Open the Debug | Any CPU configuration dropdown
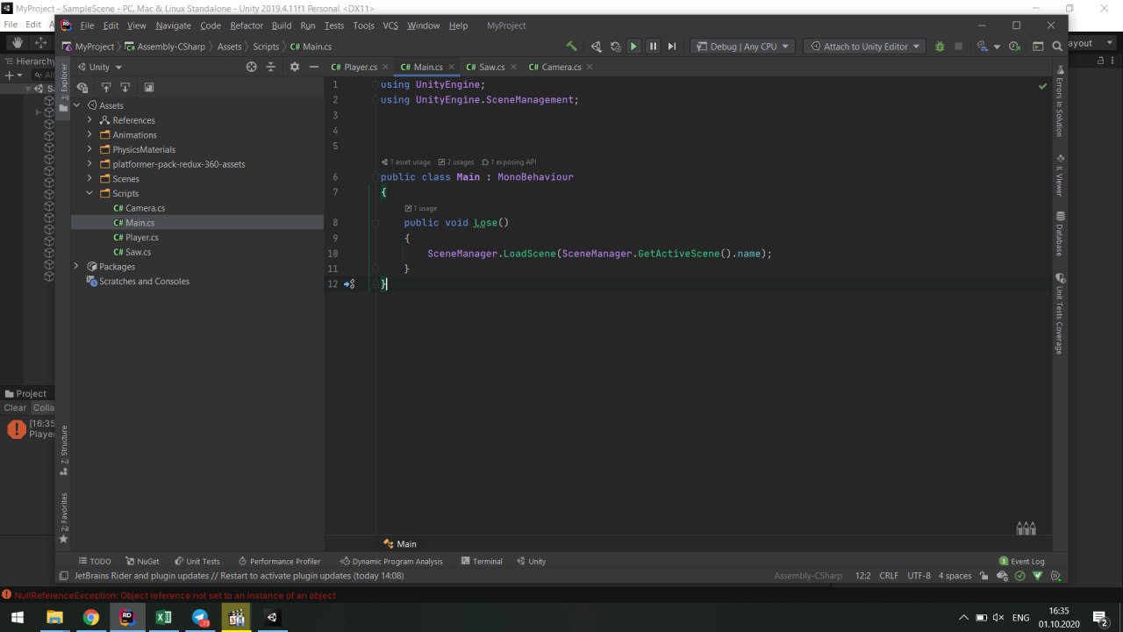The width and height of the screenshot is (1123, 632). point(741,47)
